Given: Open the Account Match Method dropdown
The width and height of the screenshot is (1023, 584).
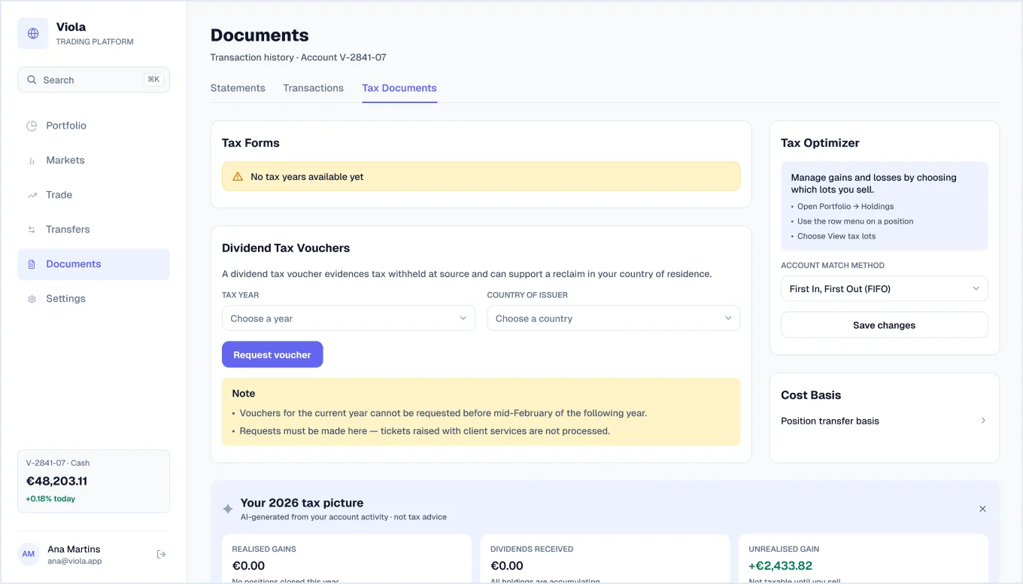Looking at the screenshot, I should pos(885,289).
